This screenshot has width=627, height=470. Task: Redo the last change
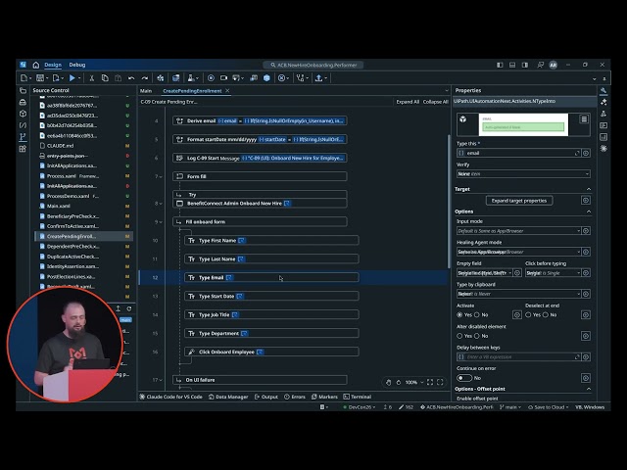click(145, 78)
